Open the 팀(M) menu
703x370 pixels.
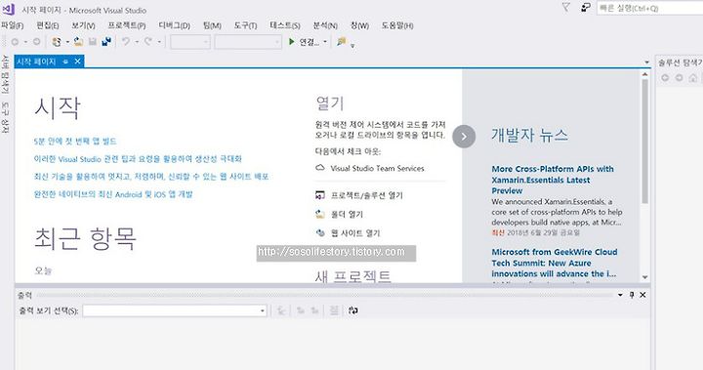pos(212,25)
